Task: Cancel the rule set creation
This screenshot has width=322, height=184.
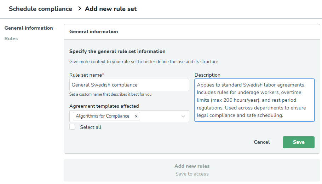Action: pyautogui.click(x=262, y=142)
